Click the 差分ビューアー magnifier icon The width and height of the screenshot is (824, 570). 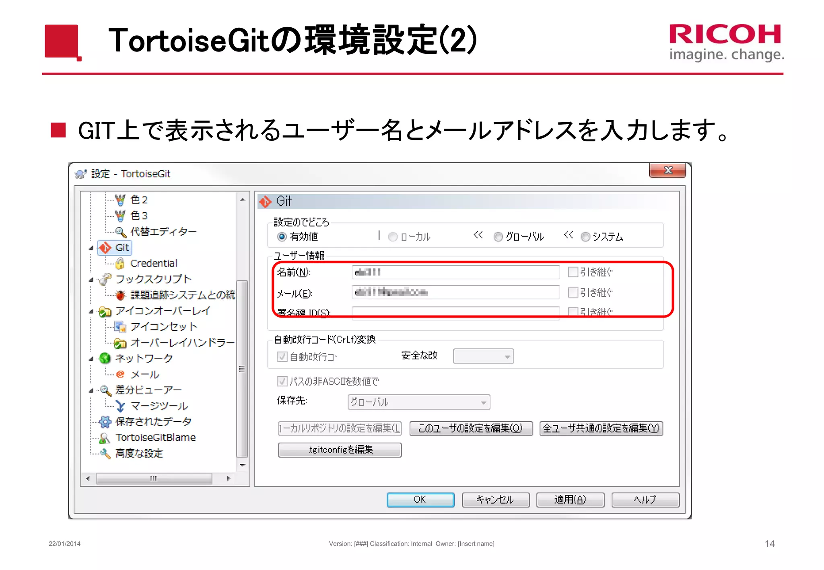coord(105,390)
